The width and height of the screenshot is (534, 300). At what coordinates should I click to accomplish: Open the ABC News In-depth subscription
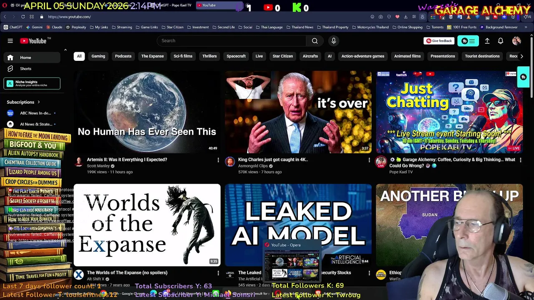(x=32, y=113)
